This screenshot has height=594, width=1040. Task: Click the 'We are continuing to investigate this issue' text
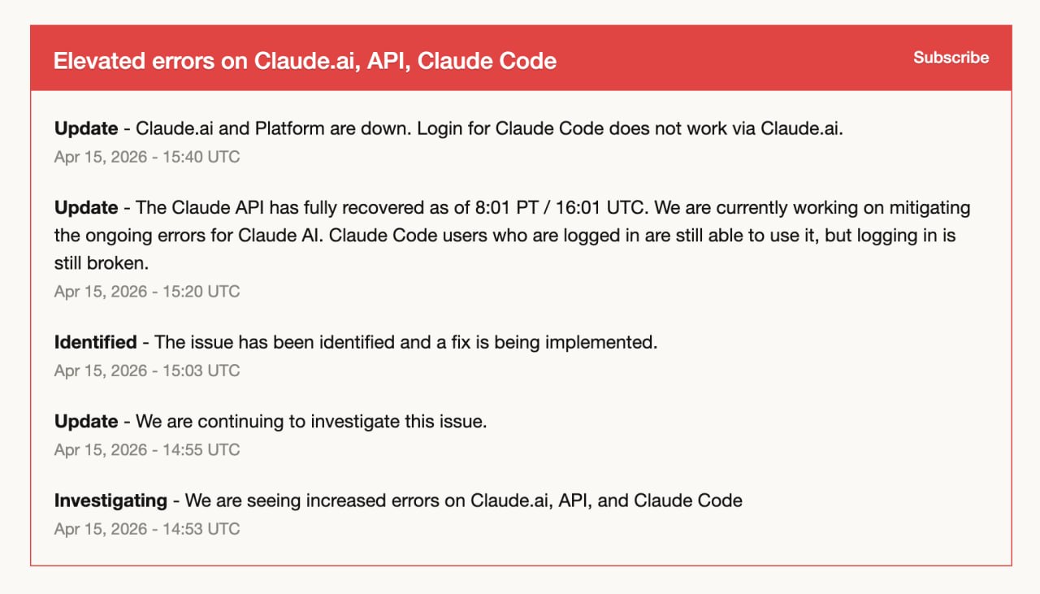[x=311, y=422]
